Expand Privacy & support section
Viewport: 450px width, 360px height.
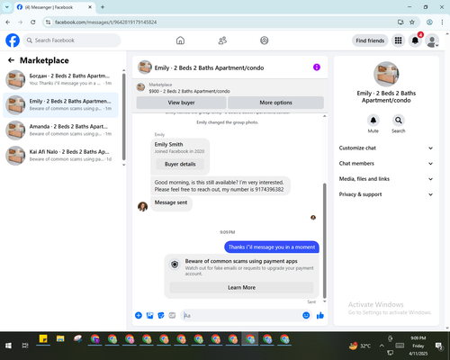[x=386, y=194]
